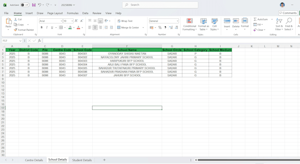Decrease indent of cell contents
The width and height of the screenshot is (300, 164).
tap(106, 27)
